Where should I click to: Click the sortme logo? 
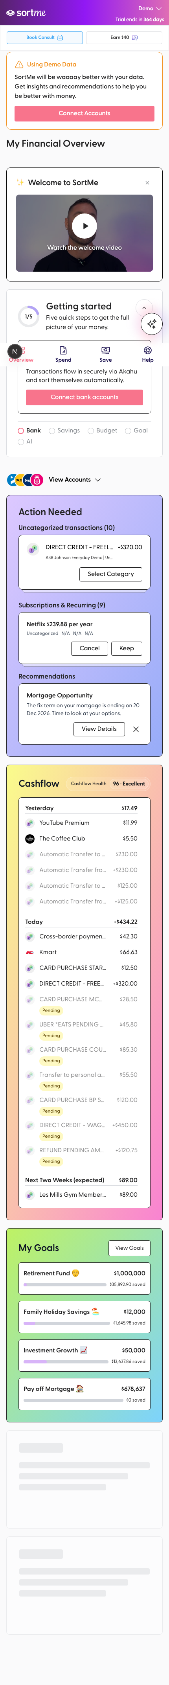coord(26,13)
